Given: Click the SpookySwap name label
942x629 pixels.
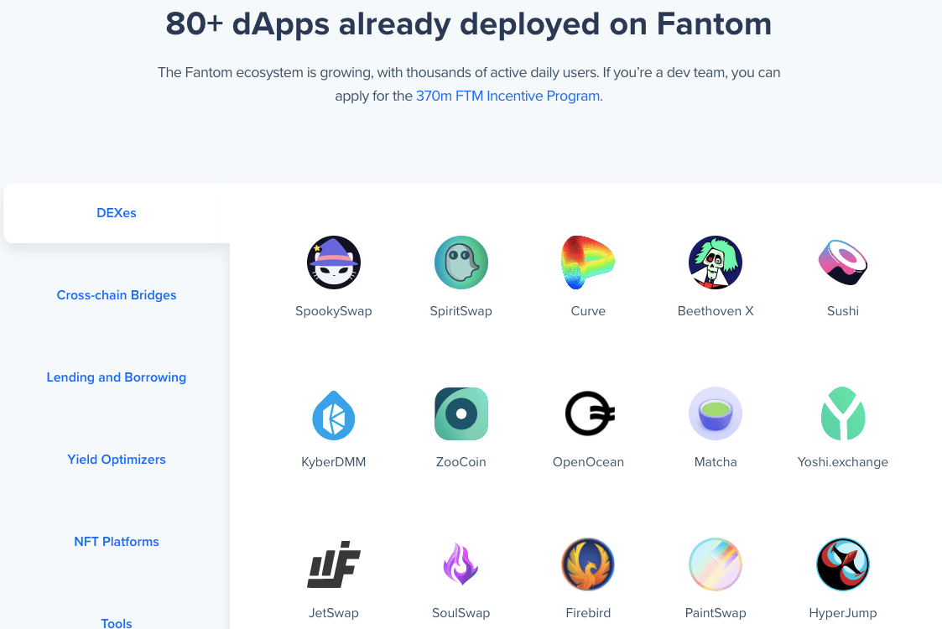Looking at the screenshot, I should pos(333,311).
